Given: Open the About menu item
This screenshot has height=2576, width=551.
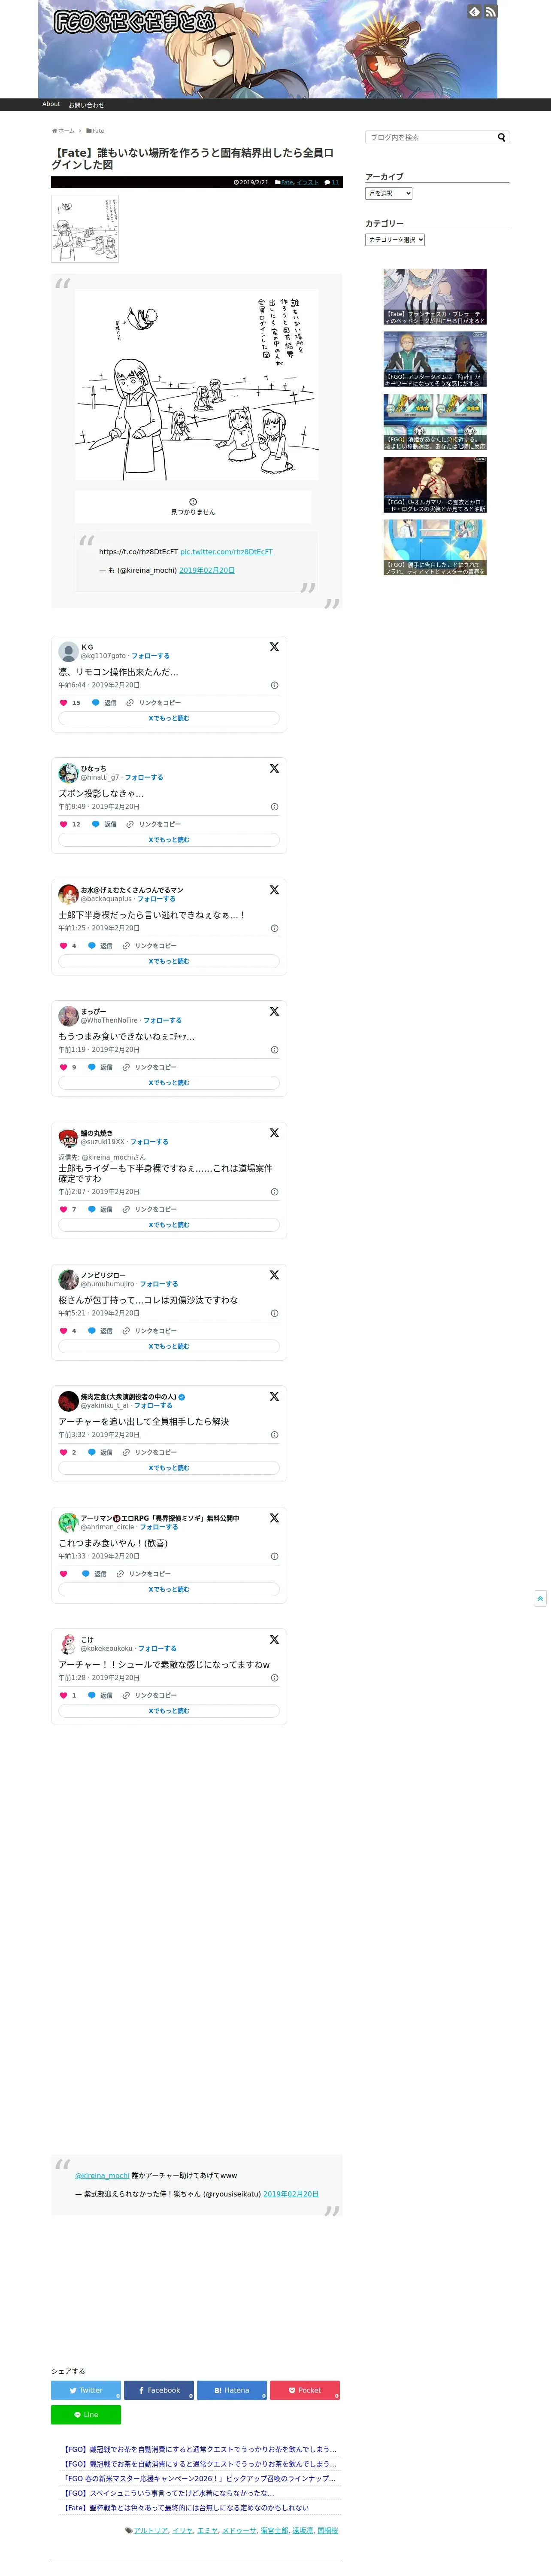Looking at the screenshot, I should pyautogui.click(x=51, y=104).
